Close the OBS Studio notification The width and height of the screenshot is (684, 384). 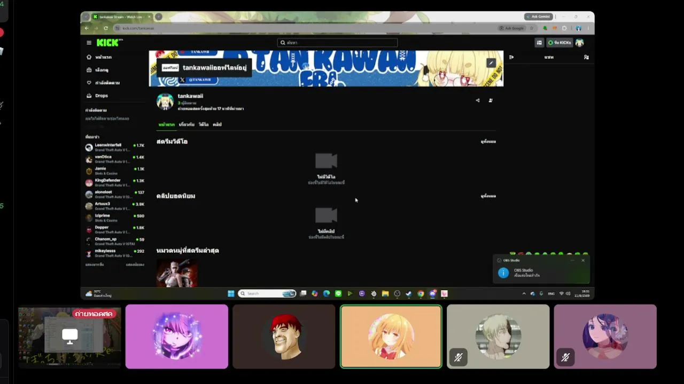pyautogui.click(x=583, y=260)
